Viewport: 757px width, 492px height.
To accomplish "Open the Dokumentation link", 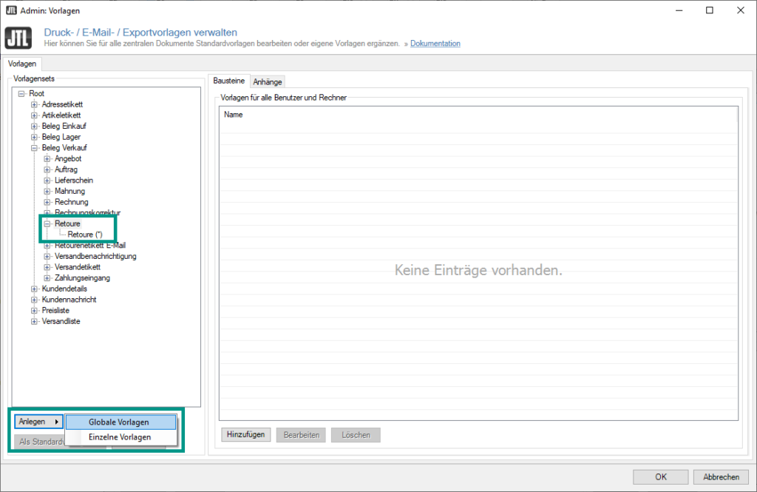I will pyautogui.click(x=435, y=44).
